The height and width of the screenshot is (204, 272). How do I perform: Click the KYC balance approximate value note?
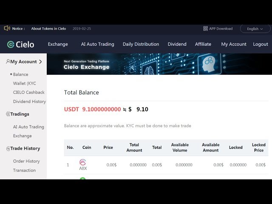127,126
